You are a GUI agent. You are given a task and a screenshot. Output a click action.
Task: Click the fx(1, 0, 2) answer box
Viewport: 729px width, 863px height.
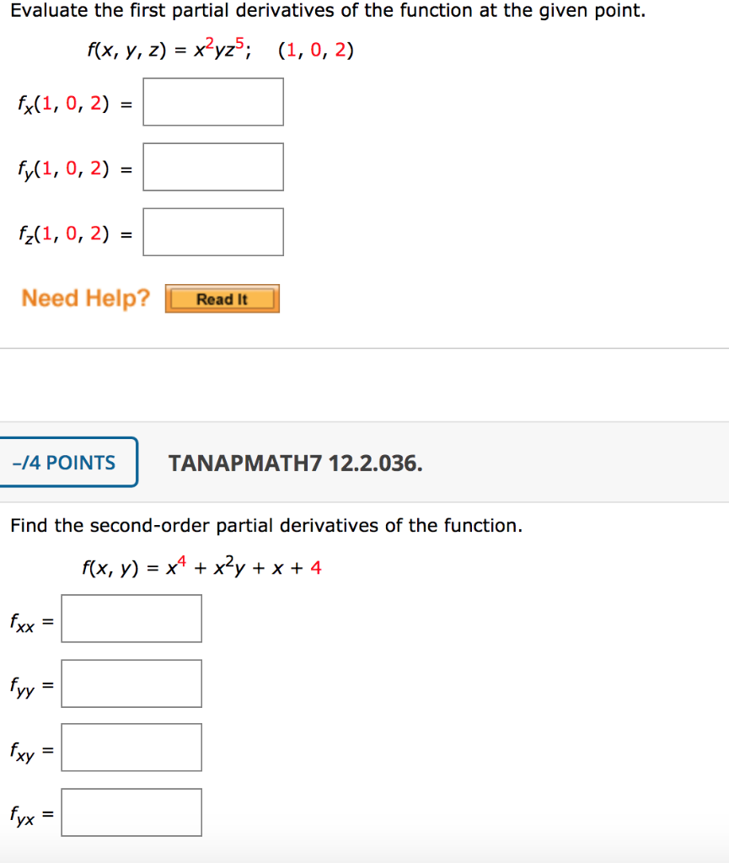(212, 102)
